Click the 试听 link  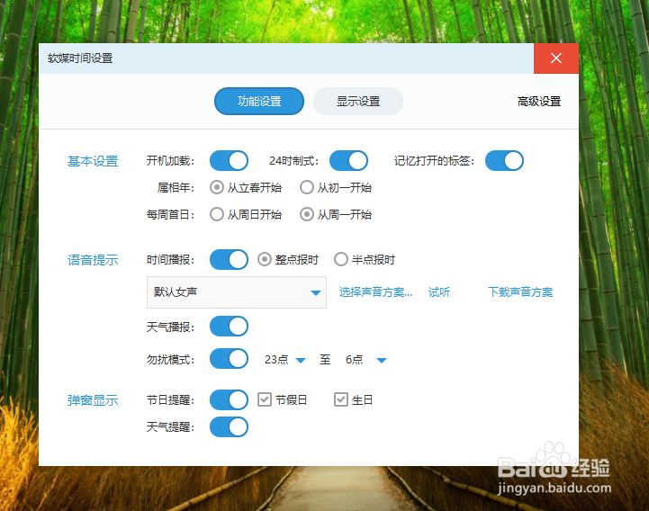439,292
